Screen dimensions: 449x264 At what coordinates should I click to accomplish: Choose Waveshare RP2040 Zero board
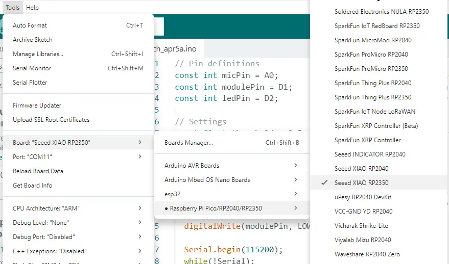pyautogui.click(x=367, y=254)
